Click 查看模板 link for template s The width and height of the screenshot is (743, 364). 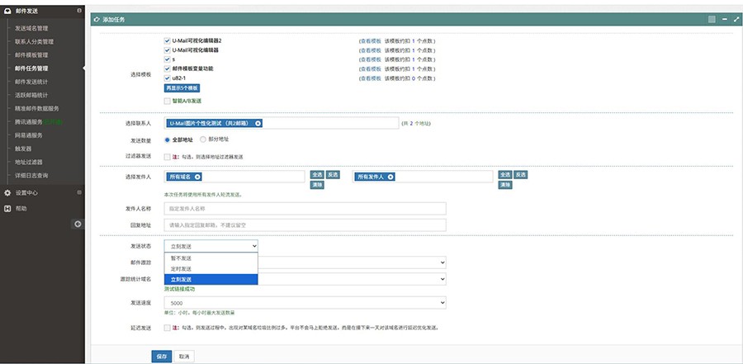click(371, 59)
